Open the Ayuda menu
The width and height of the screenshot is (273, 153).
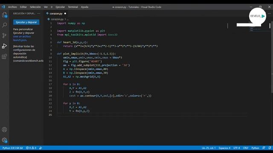click(84, 7)
